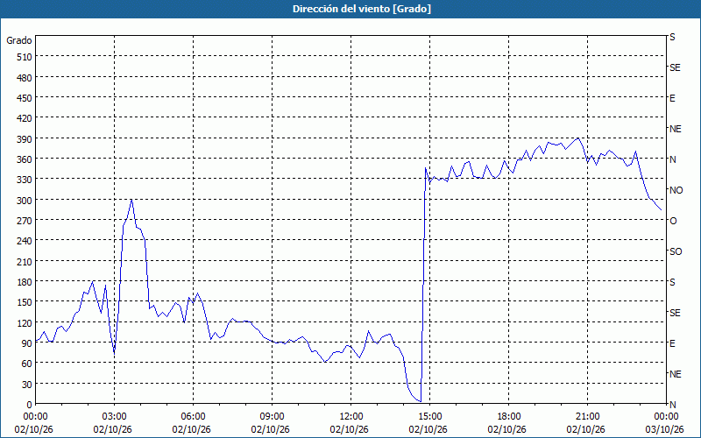
Task: Click the time label 18:00 on the x-axis
Action: tap(509, 417)
